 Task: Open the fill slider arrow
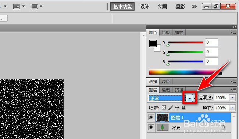[x=232, y=108]
